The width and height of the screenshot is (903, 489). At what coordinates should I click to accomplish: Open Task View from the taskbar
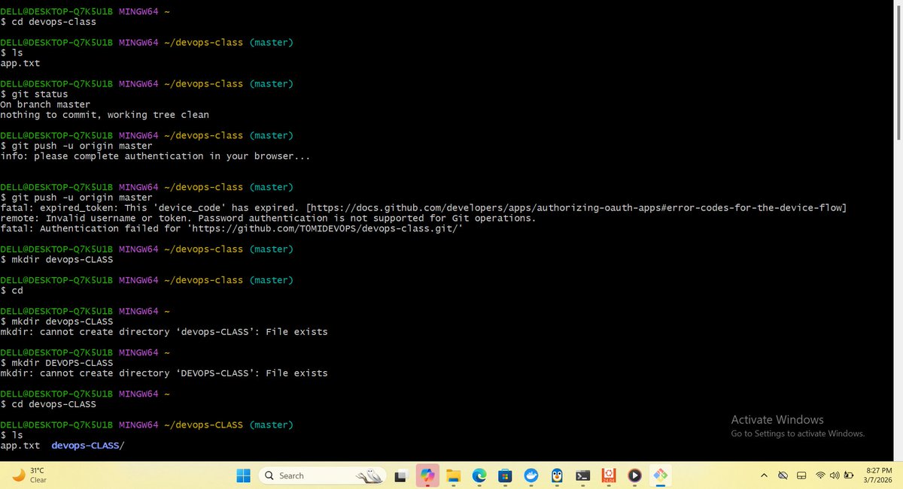401,475
